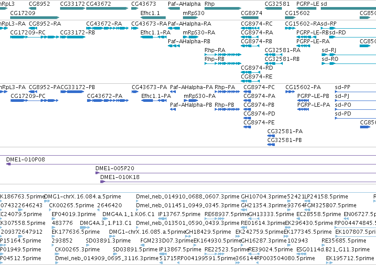Click the Paf-AHalpha-RA transcript label
Image resolution: width=376 pixels, height=265 pixels.
point(190,23)
